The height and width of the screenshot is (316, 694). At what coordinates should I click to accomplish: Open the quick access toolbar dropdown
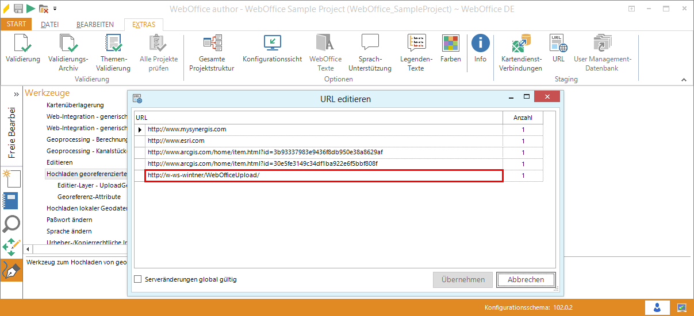coord(55,9)
